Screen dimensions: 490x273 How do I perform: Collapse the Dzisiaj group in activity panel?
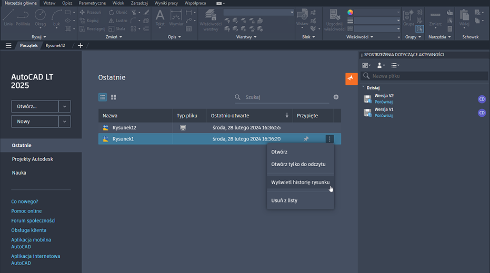(x=364, y=87)
